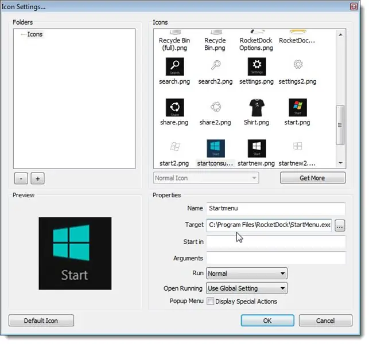
Task: Select the search.png icon
Action: 174,67
